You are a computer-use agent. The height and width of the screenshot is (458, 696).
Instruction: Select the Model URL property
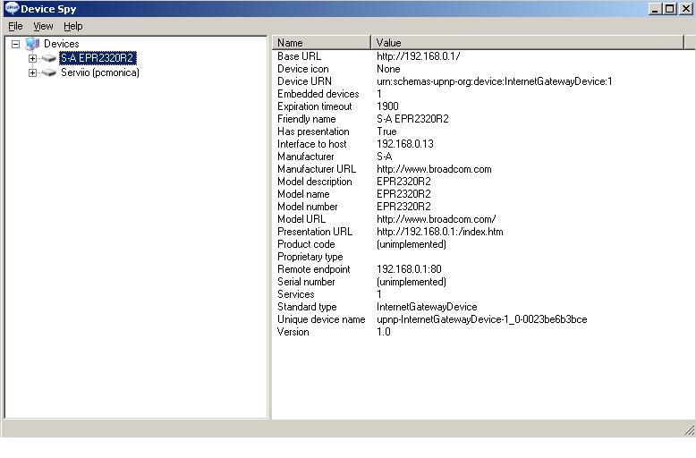(301, 219)
